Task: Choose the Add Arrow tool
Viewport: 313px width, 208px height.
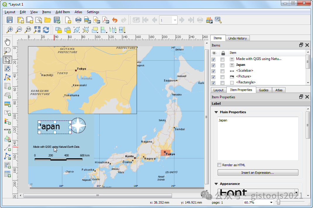Action: click(7, 148)
